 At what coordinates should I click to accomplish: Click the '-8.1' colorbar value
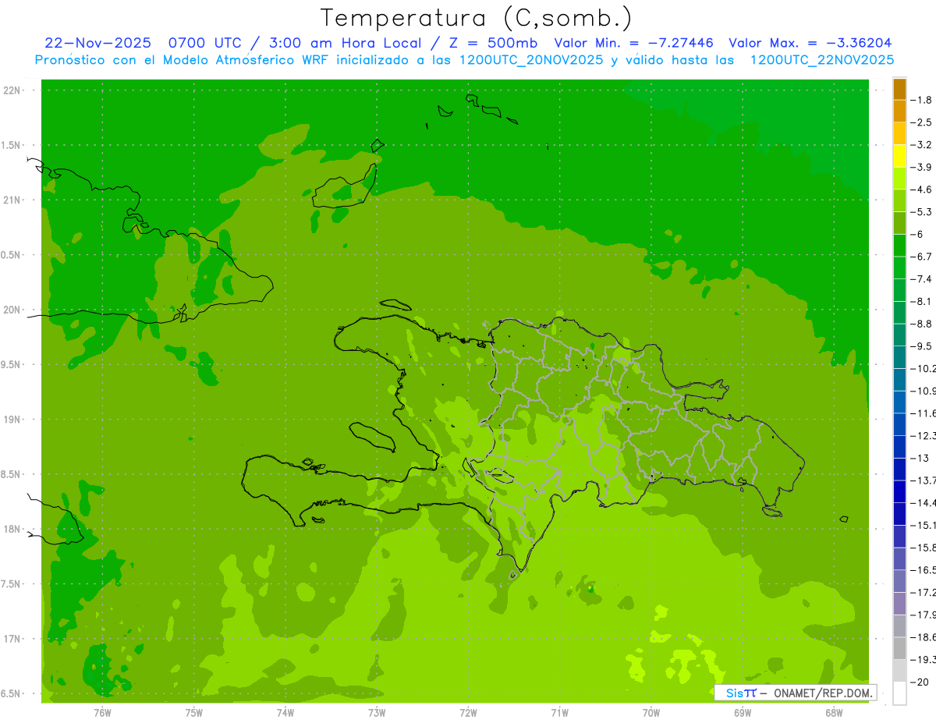(922, 301)
